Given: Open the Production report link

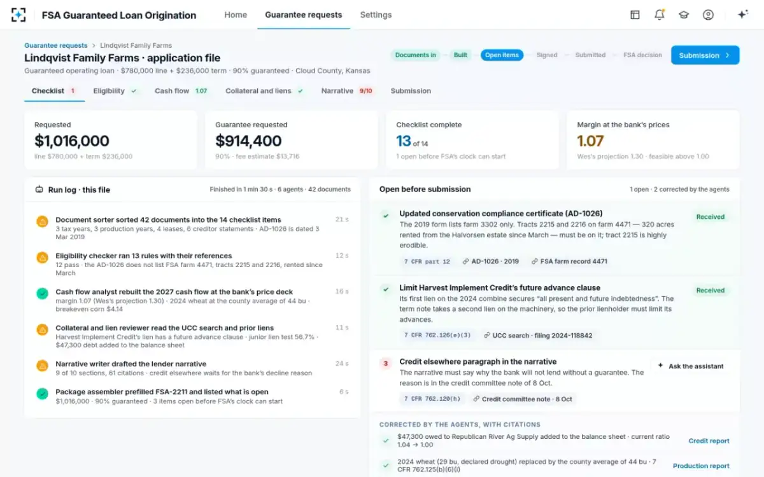Looking at the screenshot, I should (x=701, y=466).
